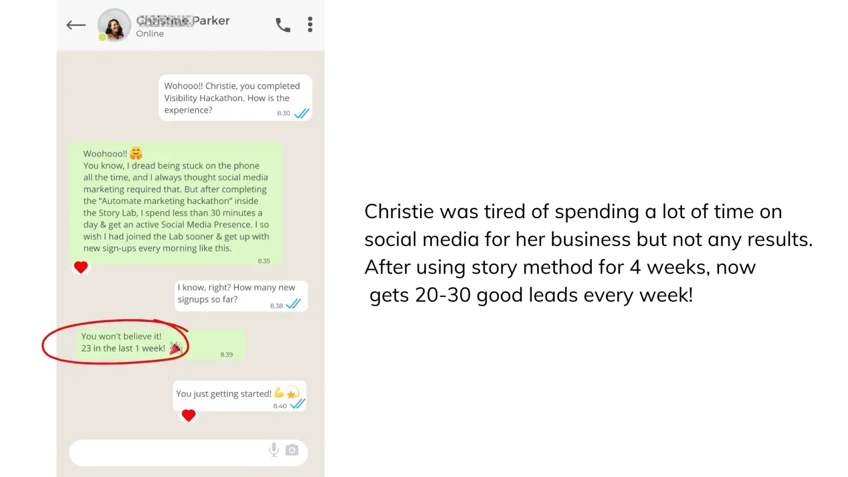Image resolution: width=848 pixels, height=477 pixels.
Task: Click the read receipt ticks at 8.30
Action: pyautogui.click(x=302, y=114)
